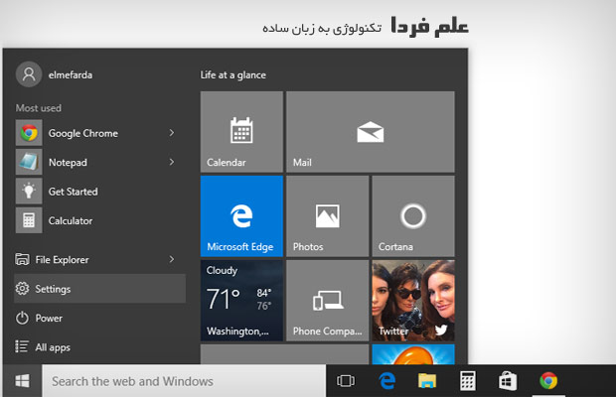Select All apps in Start menu
Screen dimensions: 616x397
[55, 347]
